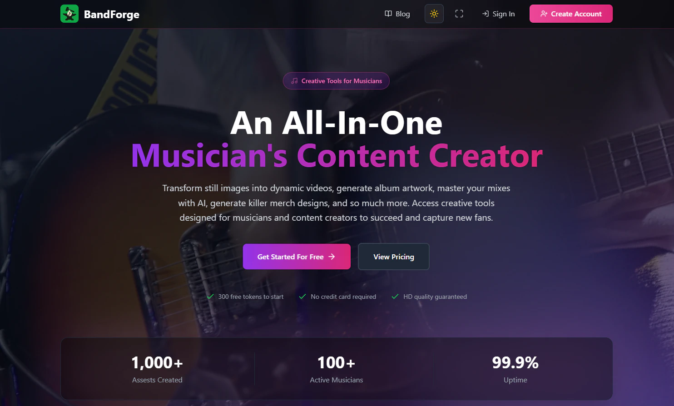The image size is (674, 406).
Task: Open the Blog menu item
Action: (x=397, y=14)
